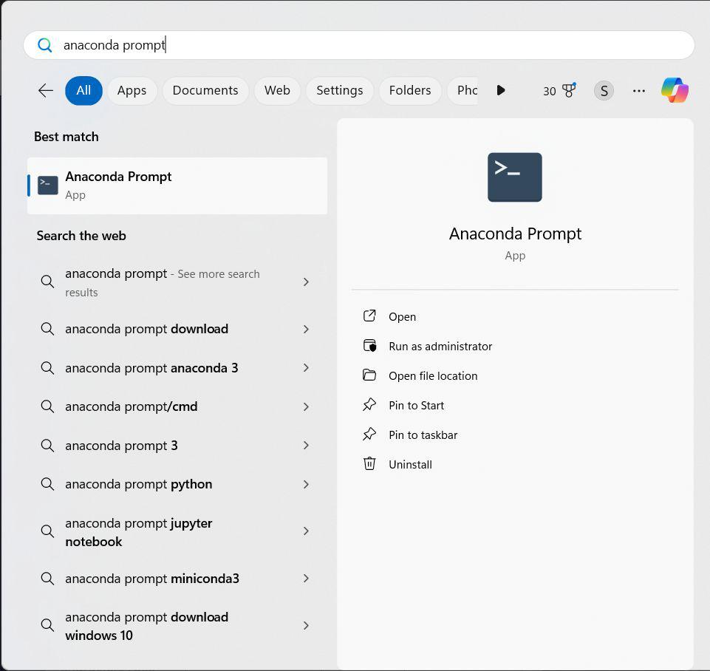Pin Anaconda Prompt to taskbar
Viewport: 710px width, 671px height.
pyautogui.click(x=423, y=435)
